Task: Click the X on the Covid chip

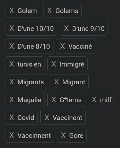Action: click(12, 117)
